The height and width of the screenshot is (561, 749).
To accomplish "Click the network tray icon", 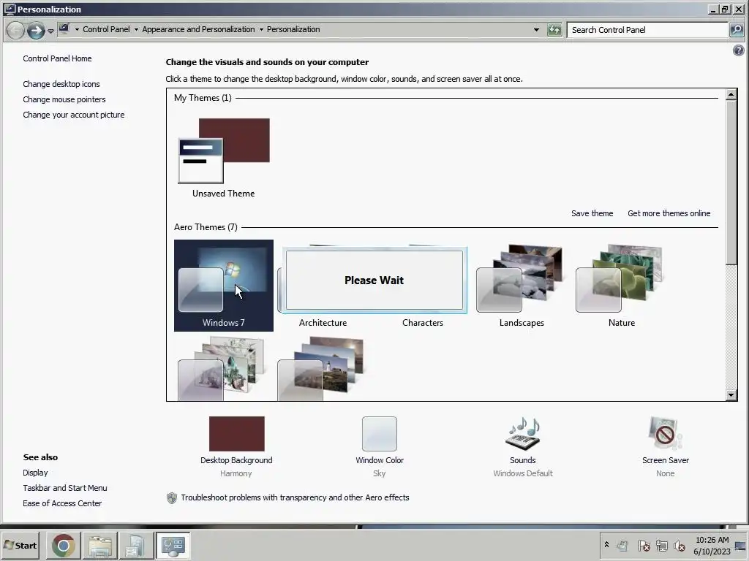I will [661, 545].
